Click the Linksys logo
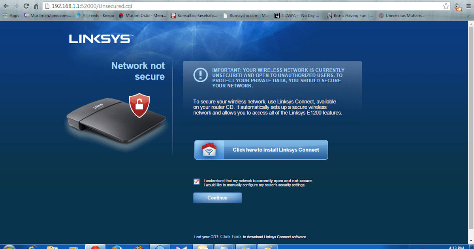 101,39
